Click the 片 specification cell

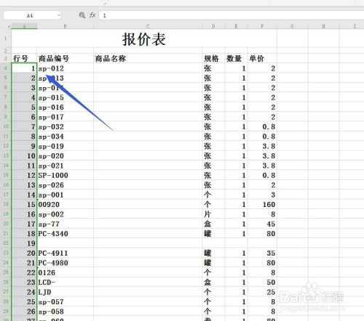[x=213, y=214]
